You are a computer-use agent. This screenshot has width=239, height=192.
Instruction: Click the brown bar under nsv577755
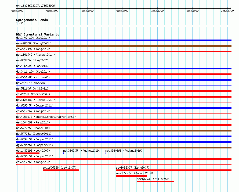[124, 131]
